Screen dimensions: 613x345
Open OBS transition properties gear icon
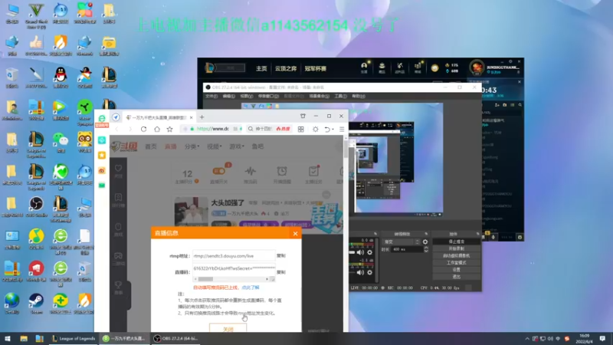(x=425, y=242)
